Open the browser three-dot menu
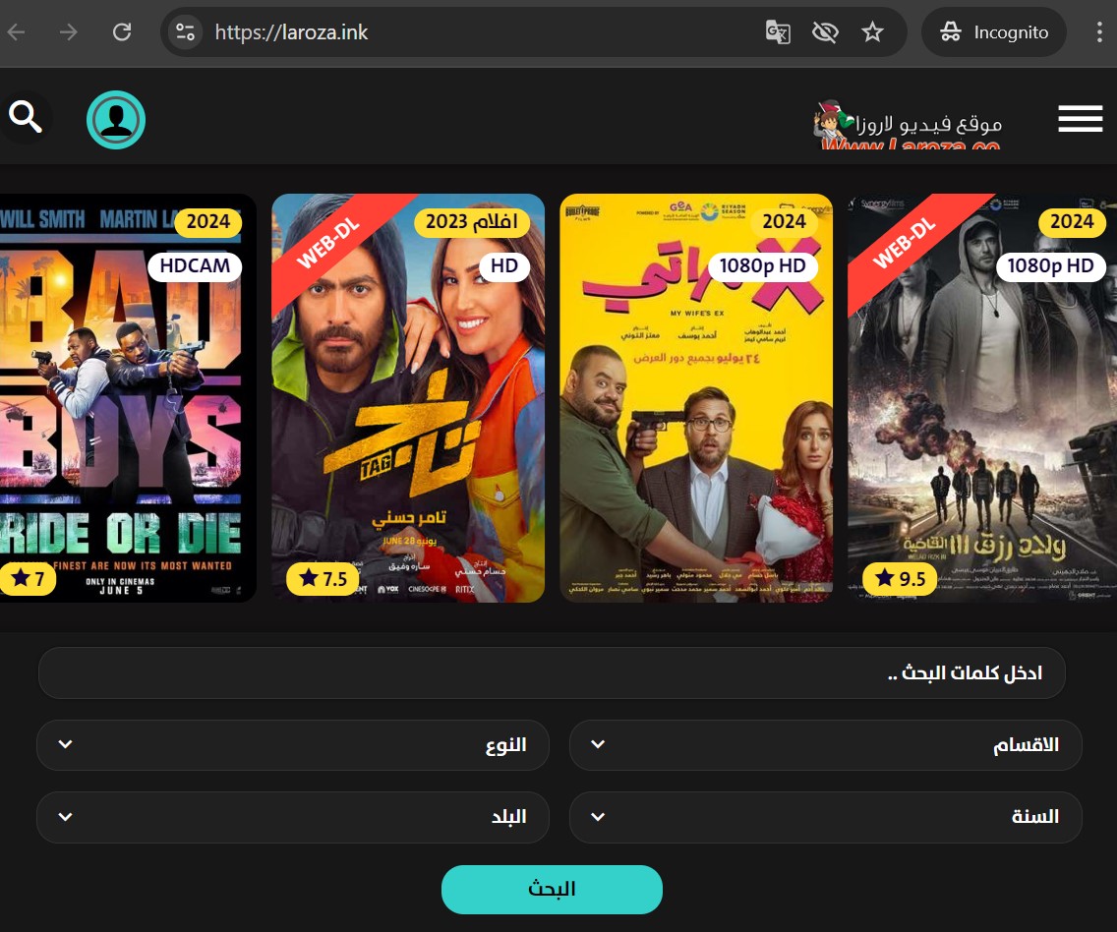 click(1099, 32)
